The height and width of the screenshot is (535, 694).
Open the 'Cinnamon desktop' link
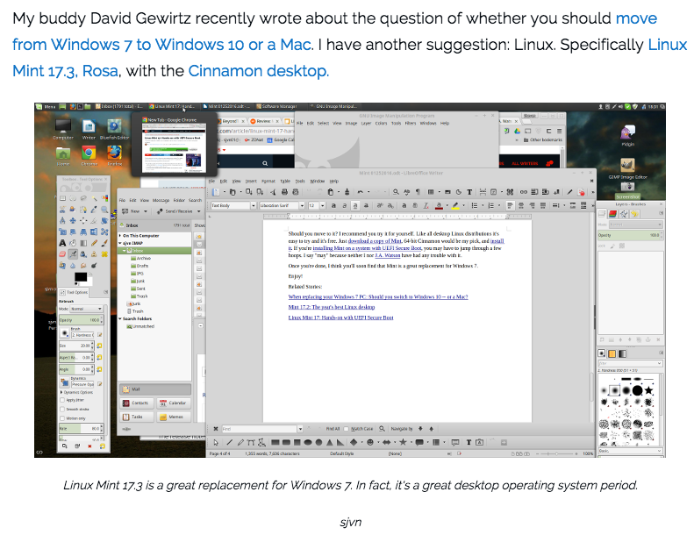(259, 71)
